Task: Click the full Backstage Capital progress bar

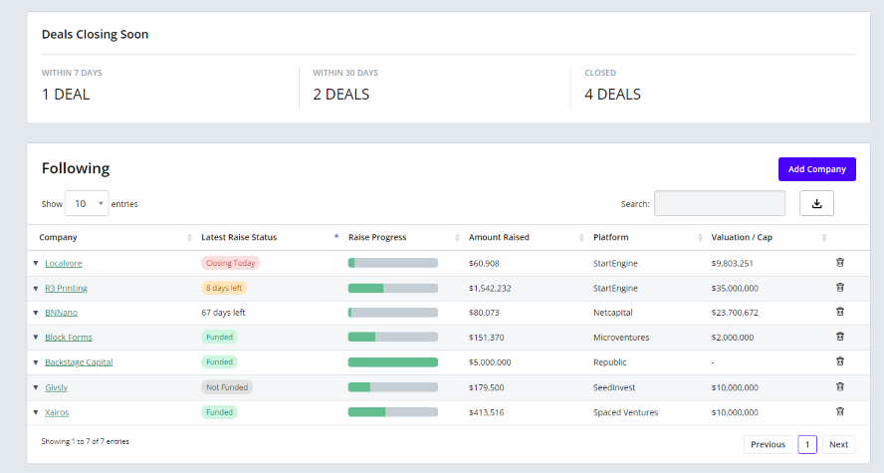Action: pos(393,361)
